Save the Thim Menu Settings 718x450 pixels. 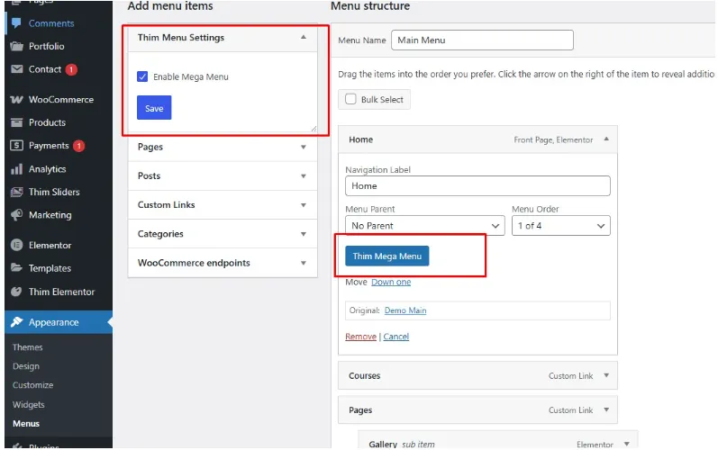pyautogui.click(x=154, y=108)
